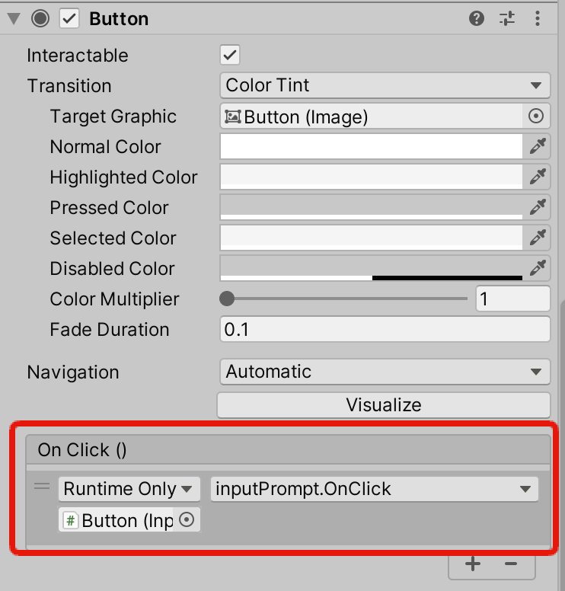Open the Button component help reference

477,19
